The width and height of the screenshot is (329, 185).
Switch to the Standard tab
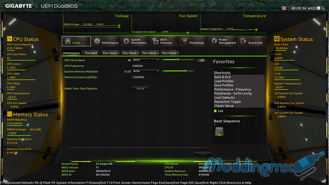point(91,53)
